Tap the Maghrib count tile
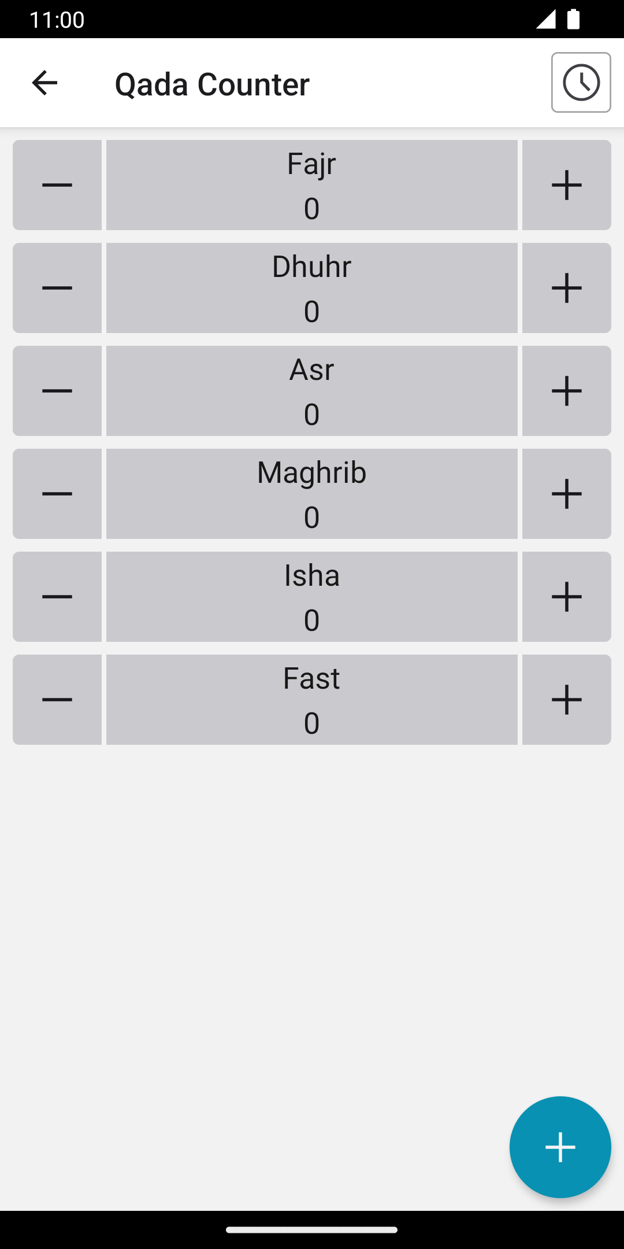The image size is (624, 1249). coord(311,494)
